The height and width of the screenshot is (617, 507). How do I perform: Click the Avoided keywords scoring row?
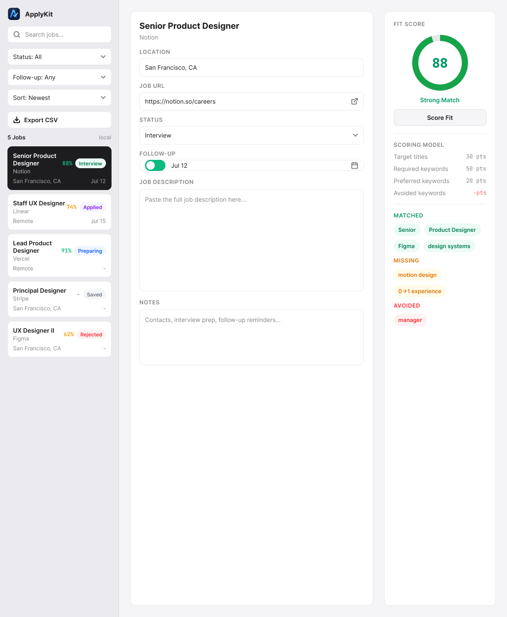440,193
